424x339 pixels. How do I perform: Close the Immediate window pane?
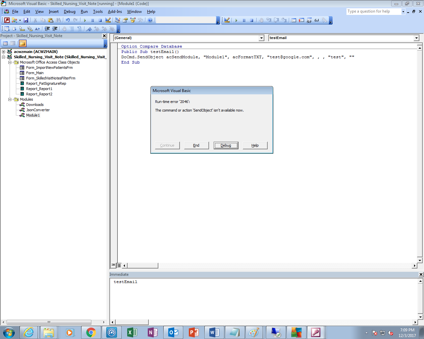coord(421,274)
